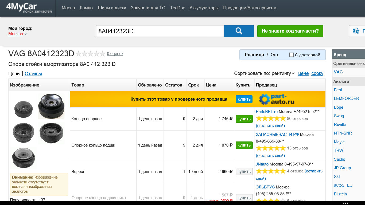365x205 pixels.
Task: Open the Москва city dropdown
Action: point(18,34)
